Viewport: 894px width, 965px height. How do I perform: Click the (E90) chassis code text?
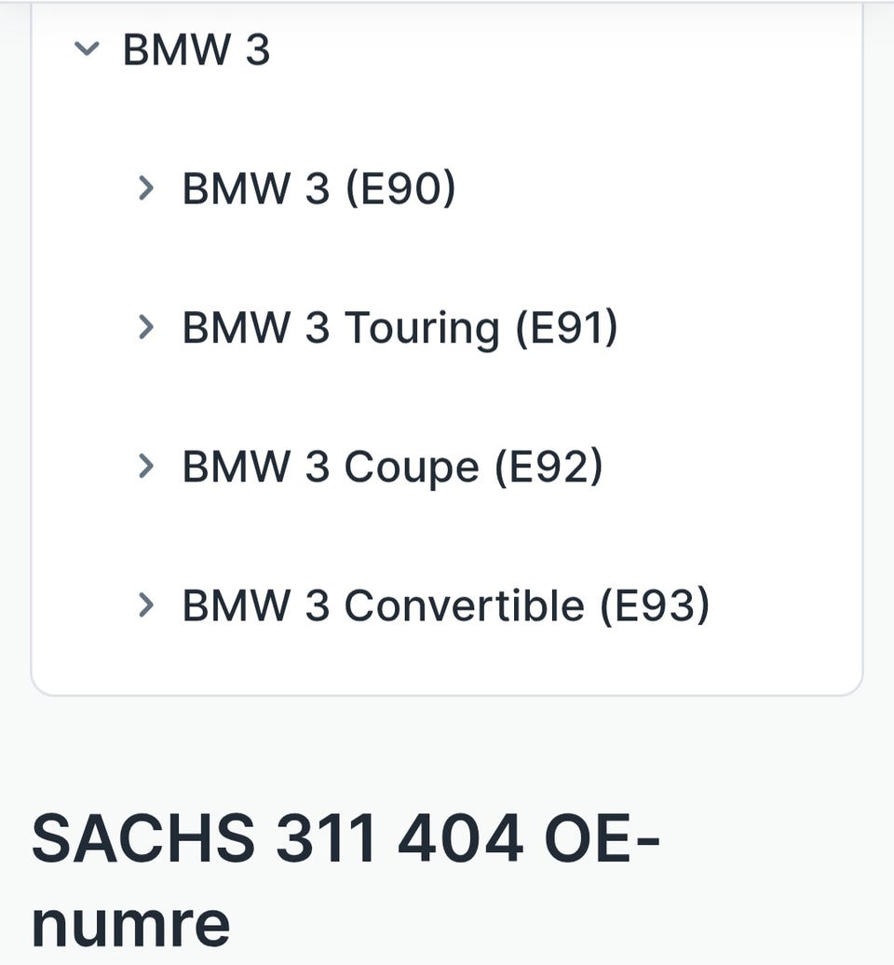(400, 188)
